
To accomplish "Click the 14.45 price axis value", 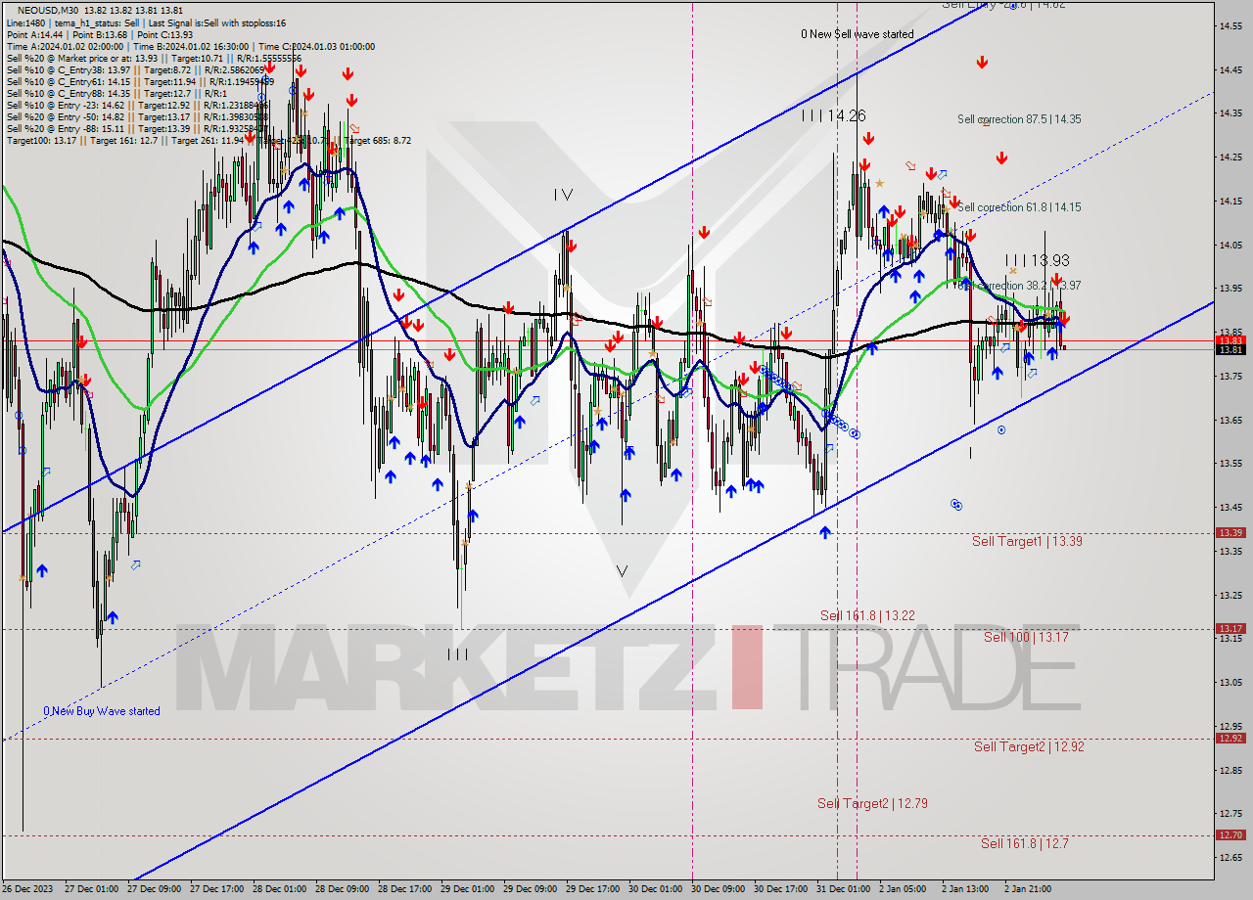I will [x=1230, y=69].
